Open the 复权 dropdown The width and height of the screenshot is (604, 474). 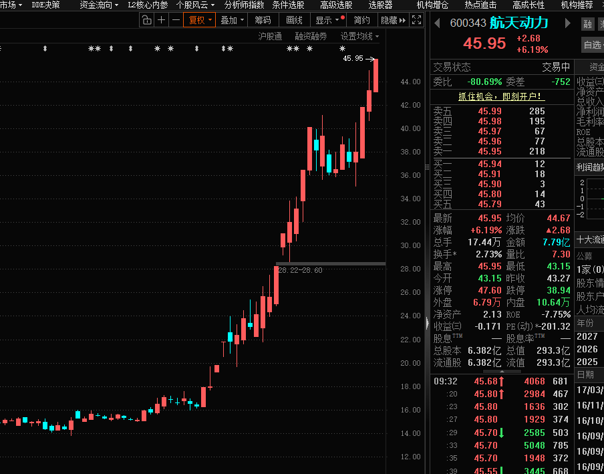pos(200,20)
